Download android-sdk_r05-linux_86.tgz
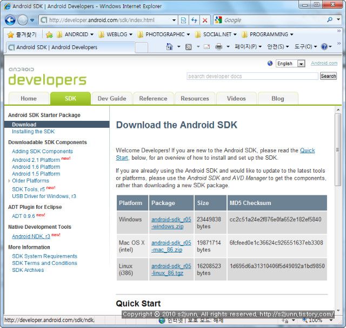Screen dimensions: 346x328 tap(171, 270)
